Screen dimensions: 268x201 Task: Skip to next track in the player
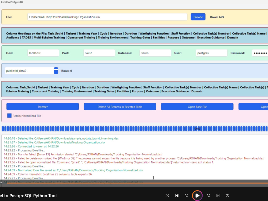click(x=218, y=196)
